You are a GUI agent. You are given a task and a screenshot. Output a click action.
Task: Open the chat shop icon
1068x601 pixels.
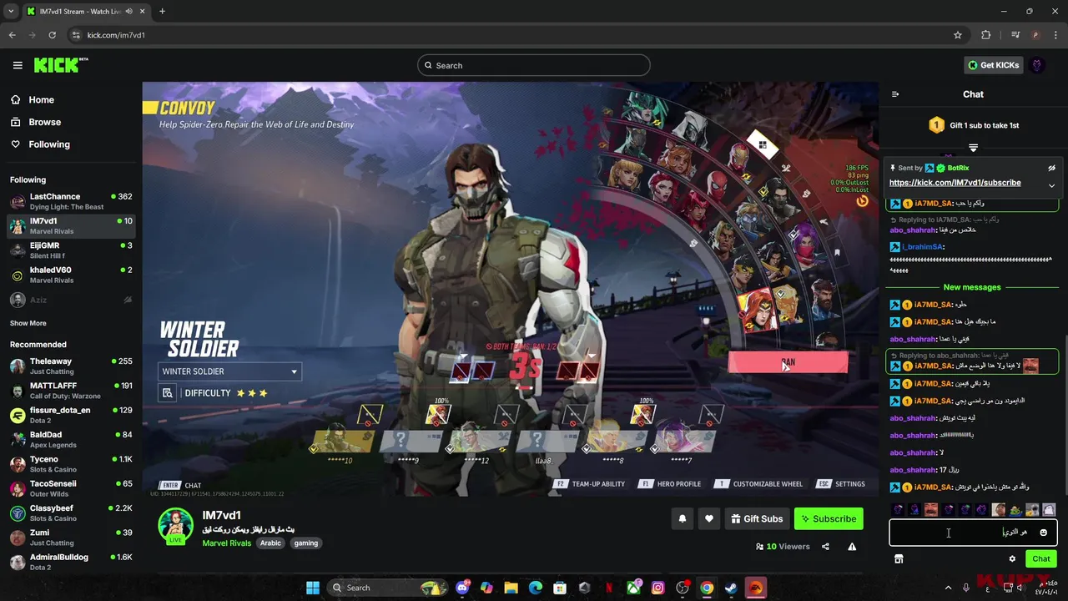[x=899, y=558]
